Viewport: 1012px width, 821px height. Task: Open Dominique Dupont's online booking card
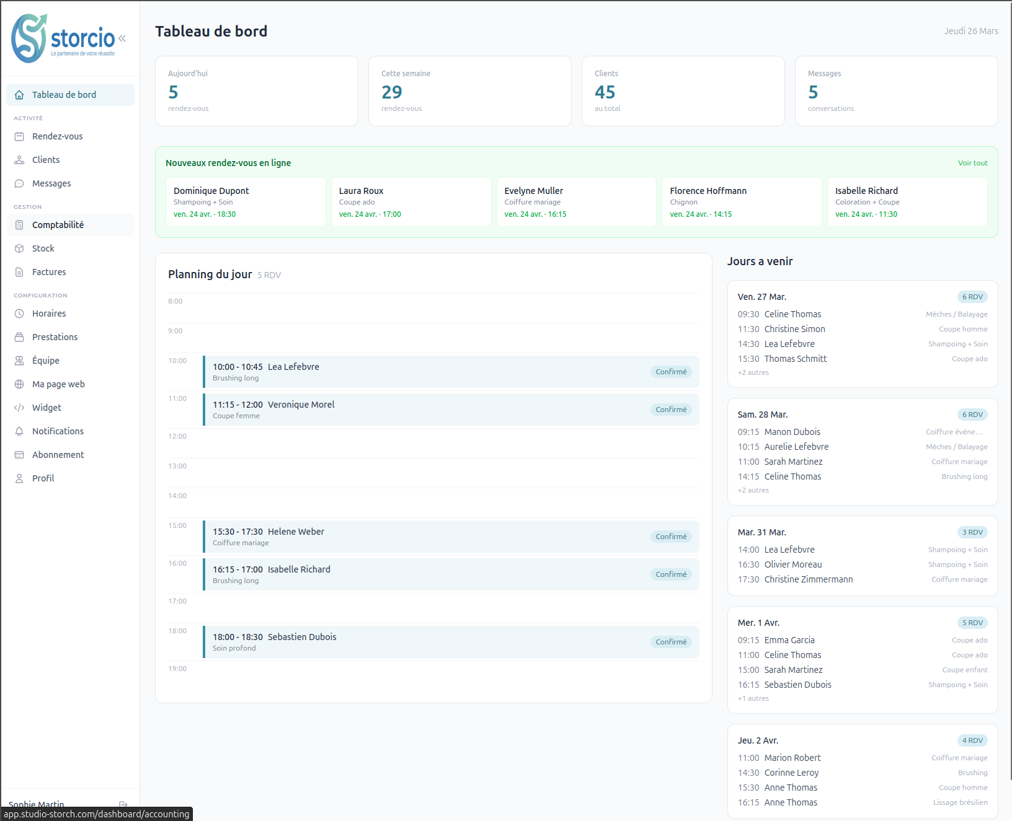pos(246,202)
